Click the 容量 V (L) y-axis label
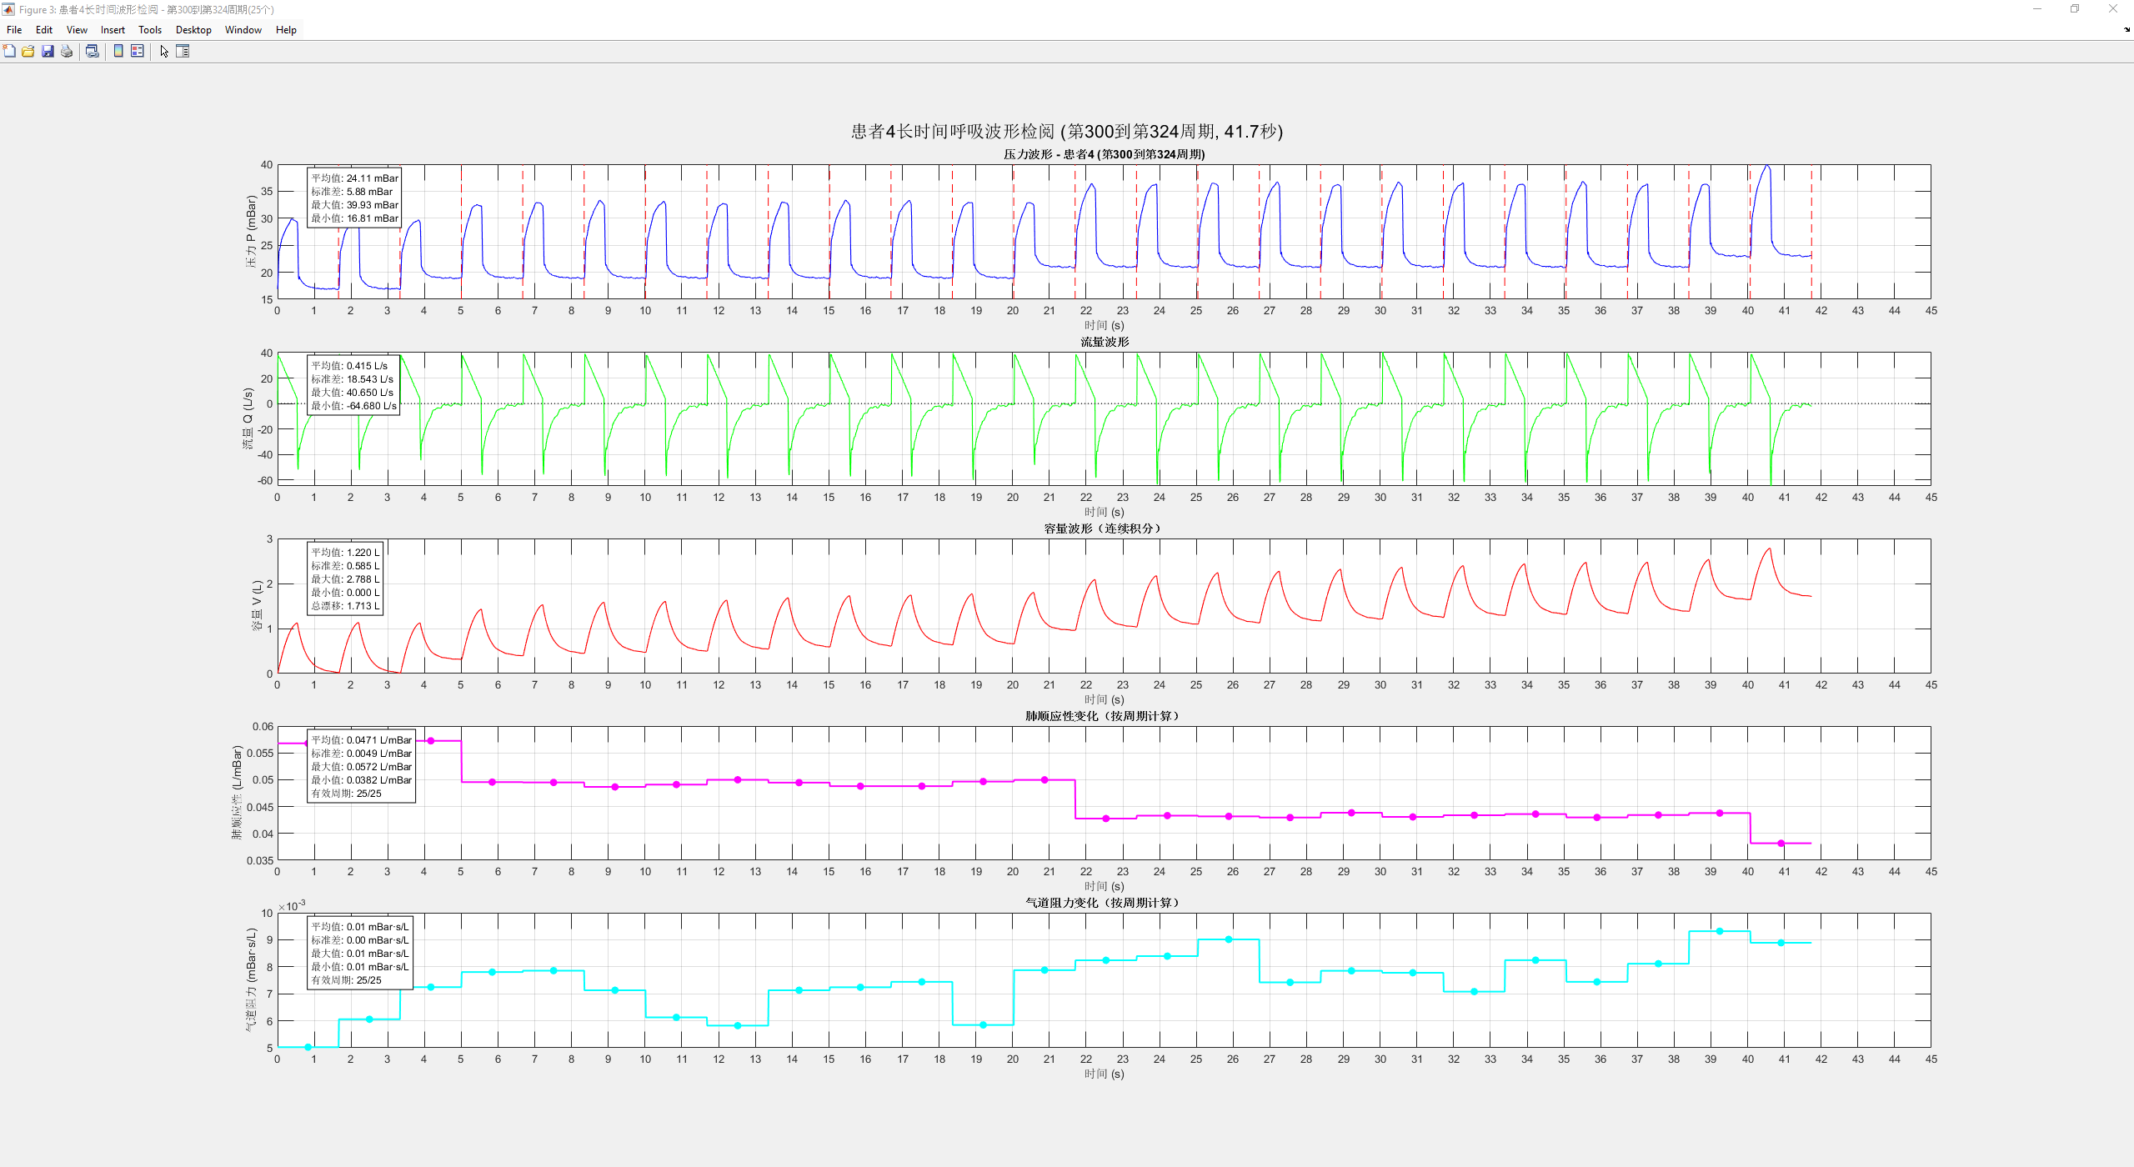The width and height of the screenshot is (2134, 1167). 257,605
